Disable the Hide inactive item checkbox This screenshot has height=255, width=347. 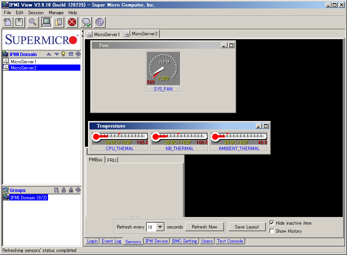point(272,223)
